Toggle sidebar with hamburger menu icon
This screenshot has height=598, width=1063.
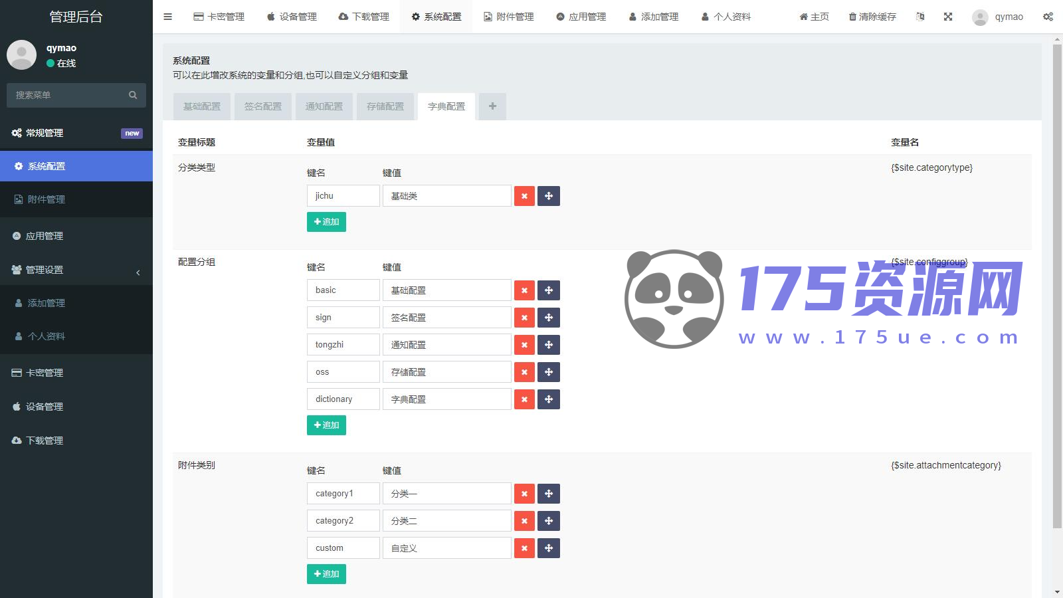[x=167, y=17]
